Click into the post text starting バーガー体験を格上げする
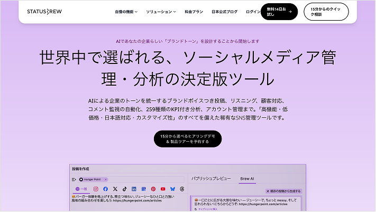The image size is (376, 212). pos(124,198)
